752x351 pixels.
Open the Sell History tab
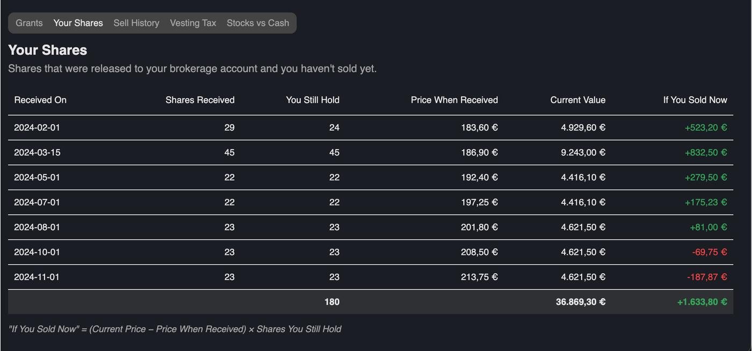[136, 23]
